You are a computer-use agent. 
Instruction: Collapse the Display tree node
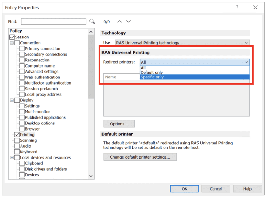12,100
